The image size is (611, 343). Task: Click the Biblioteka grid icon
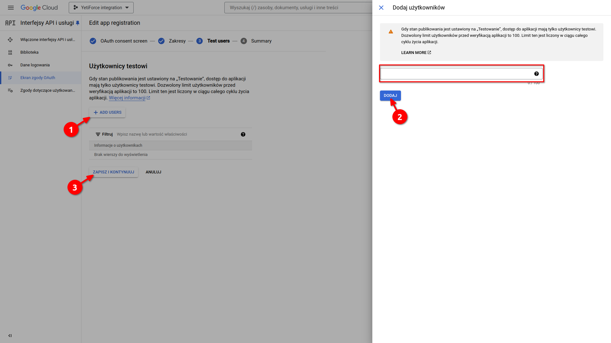tap(10, 52)
